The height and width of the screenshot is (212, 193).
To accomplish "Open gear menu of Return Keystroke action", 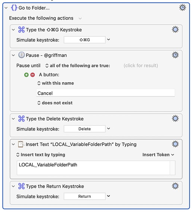I will (x=175, y=186).
